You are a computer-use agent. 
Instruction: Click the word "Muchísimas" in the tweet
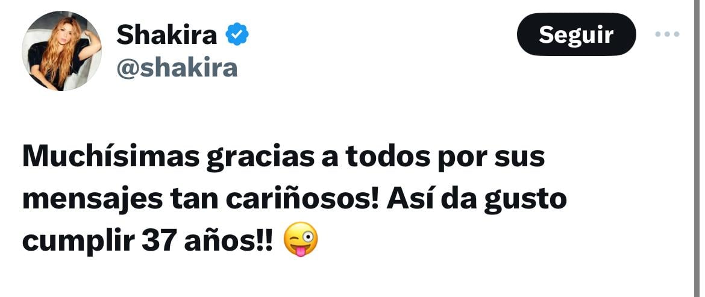tap(109, 158)
